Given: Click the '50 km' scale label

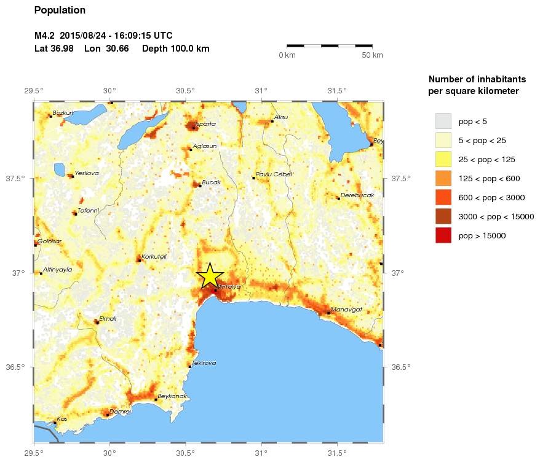Looking at the screenshot, I should coord(372,55).
